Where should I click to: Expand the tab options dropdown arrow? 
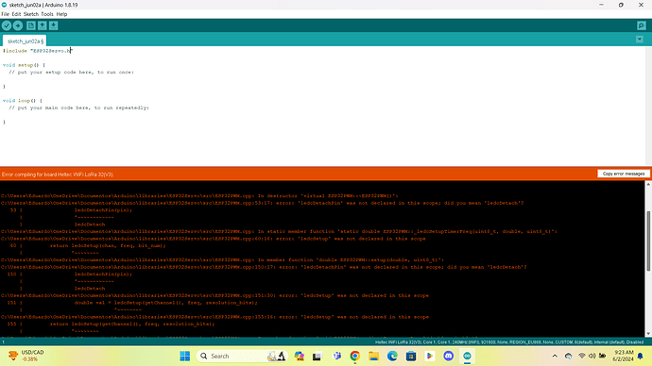[640, 40]
